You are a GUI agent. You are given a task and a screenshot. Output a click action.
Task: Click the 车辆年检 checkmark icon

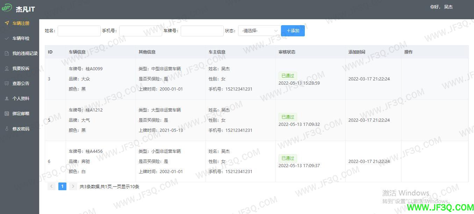coord(7,38)
